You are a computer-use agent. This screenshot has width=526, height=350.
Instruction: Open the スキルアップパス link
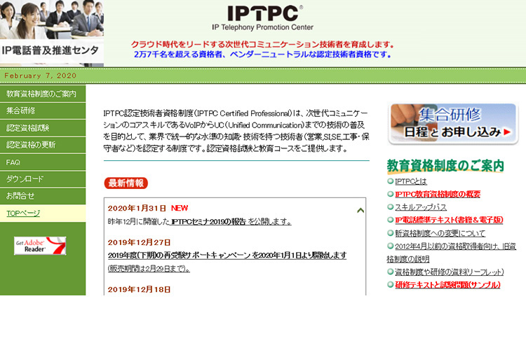pyautogui.click(x=421, y=207)
